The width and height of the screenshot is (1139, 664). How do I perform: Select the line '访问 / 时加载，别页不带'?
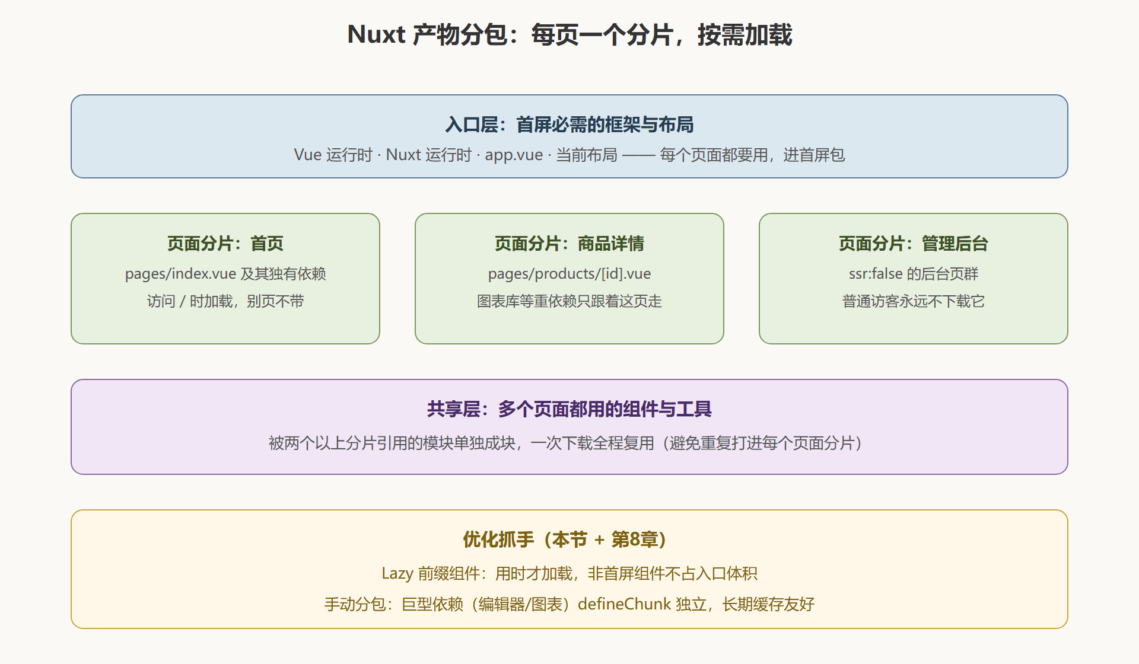[x=225, y=301]
